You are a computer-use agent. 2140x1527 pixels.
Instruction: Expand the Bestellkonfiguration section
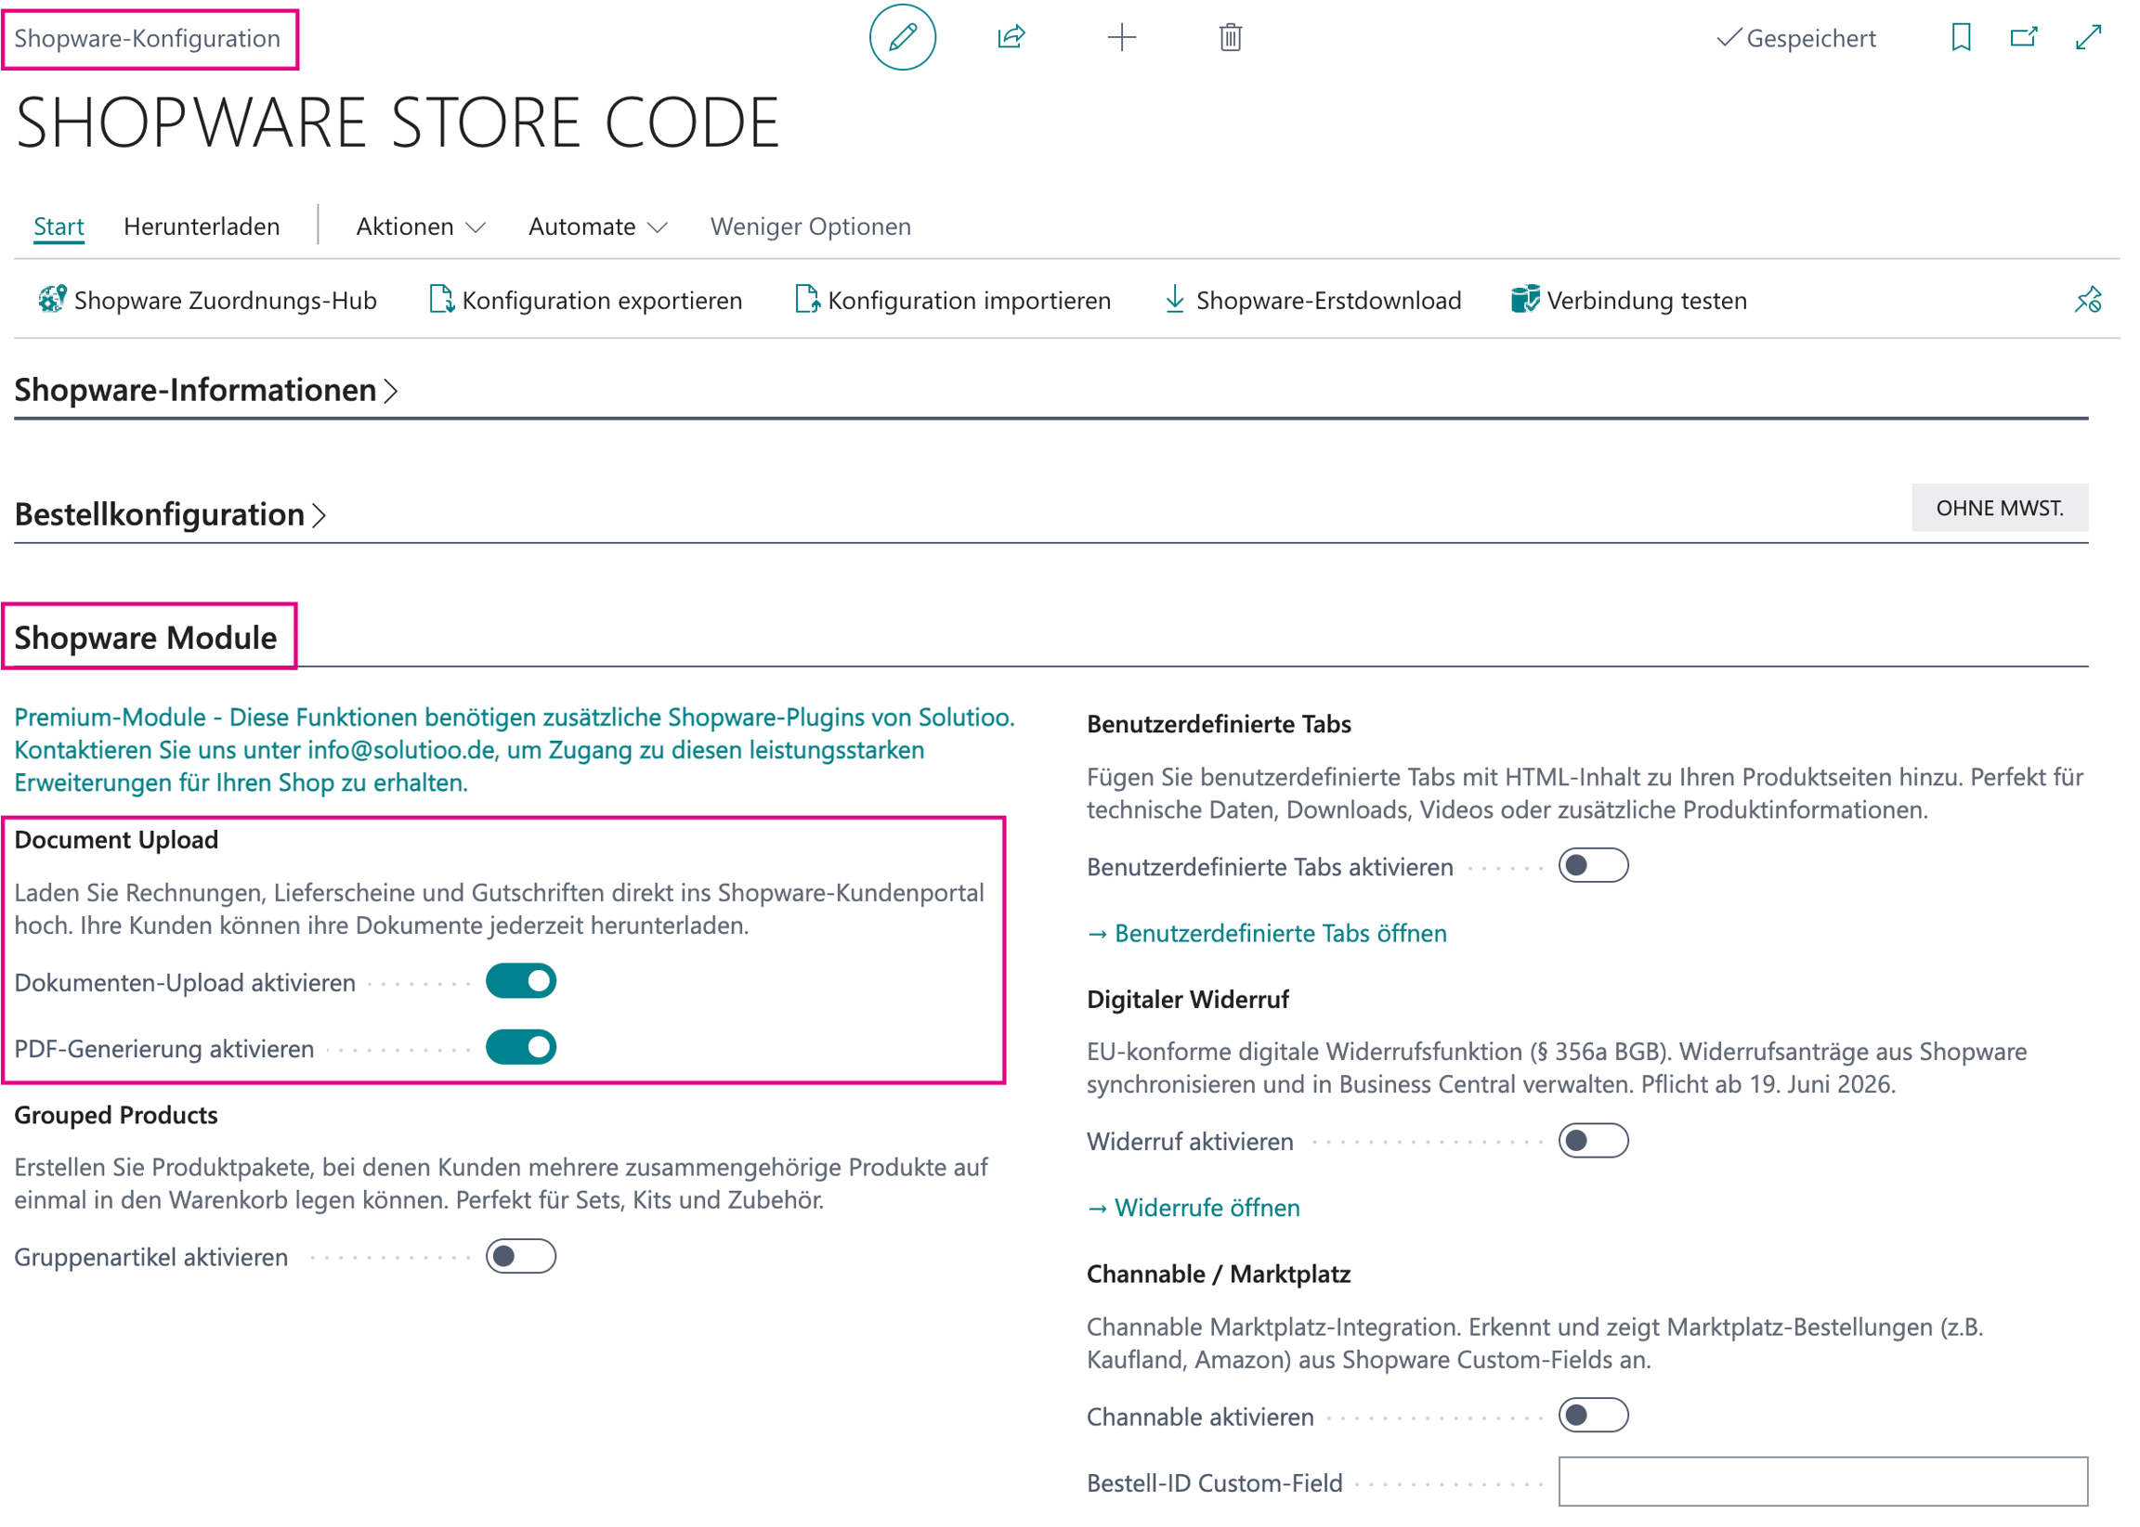pyautogui.click(x=170, y=514)
